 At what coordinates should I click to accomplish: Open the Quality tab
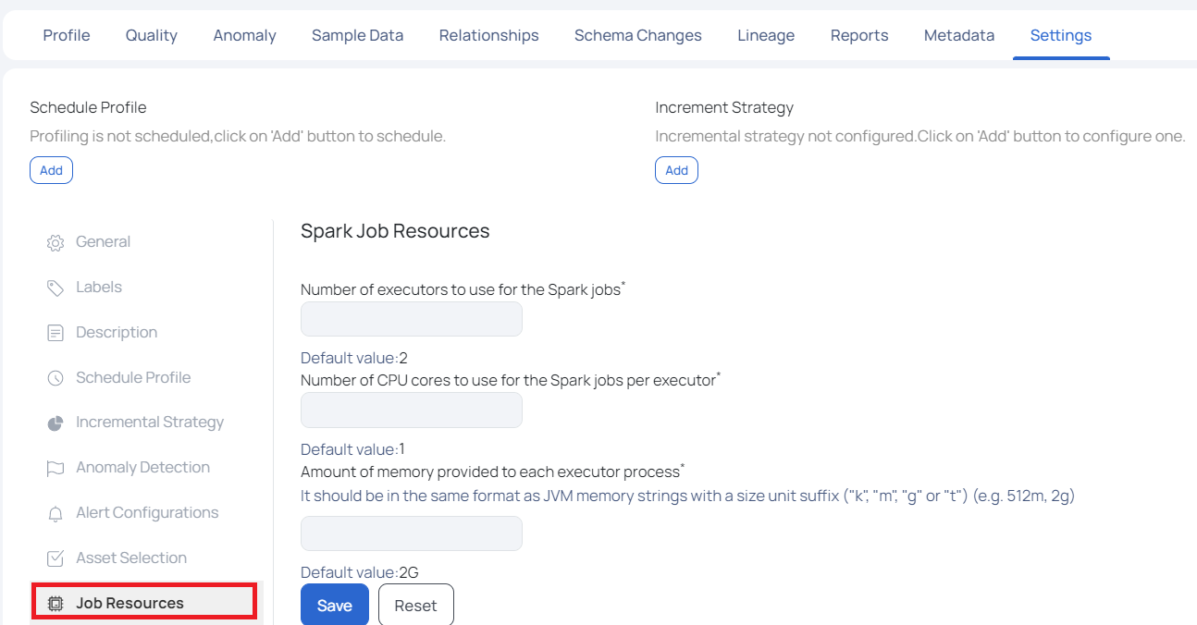click(152, 35)
